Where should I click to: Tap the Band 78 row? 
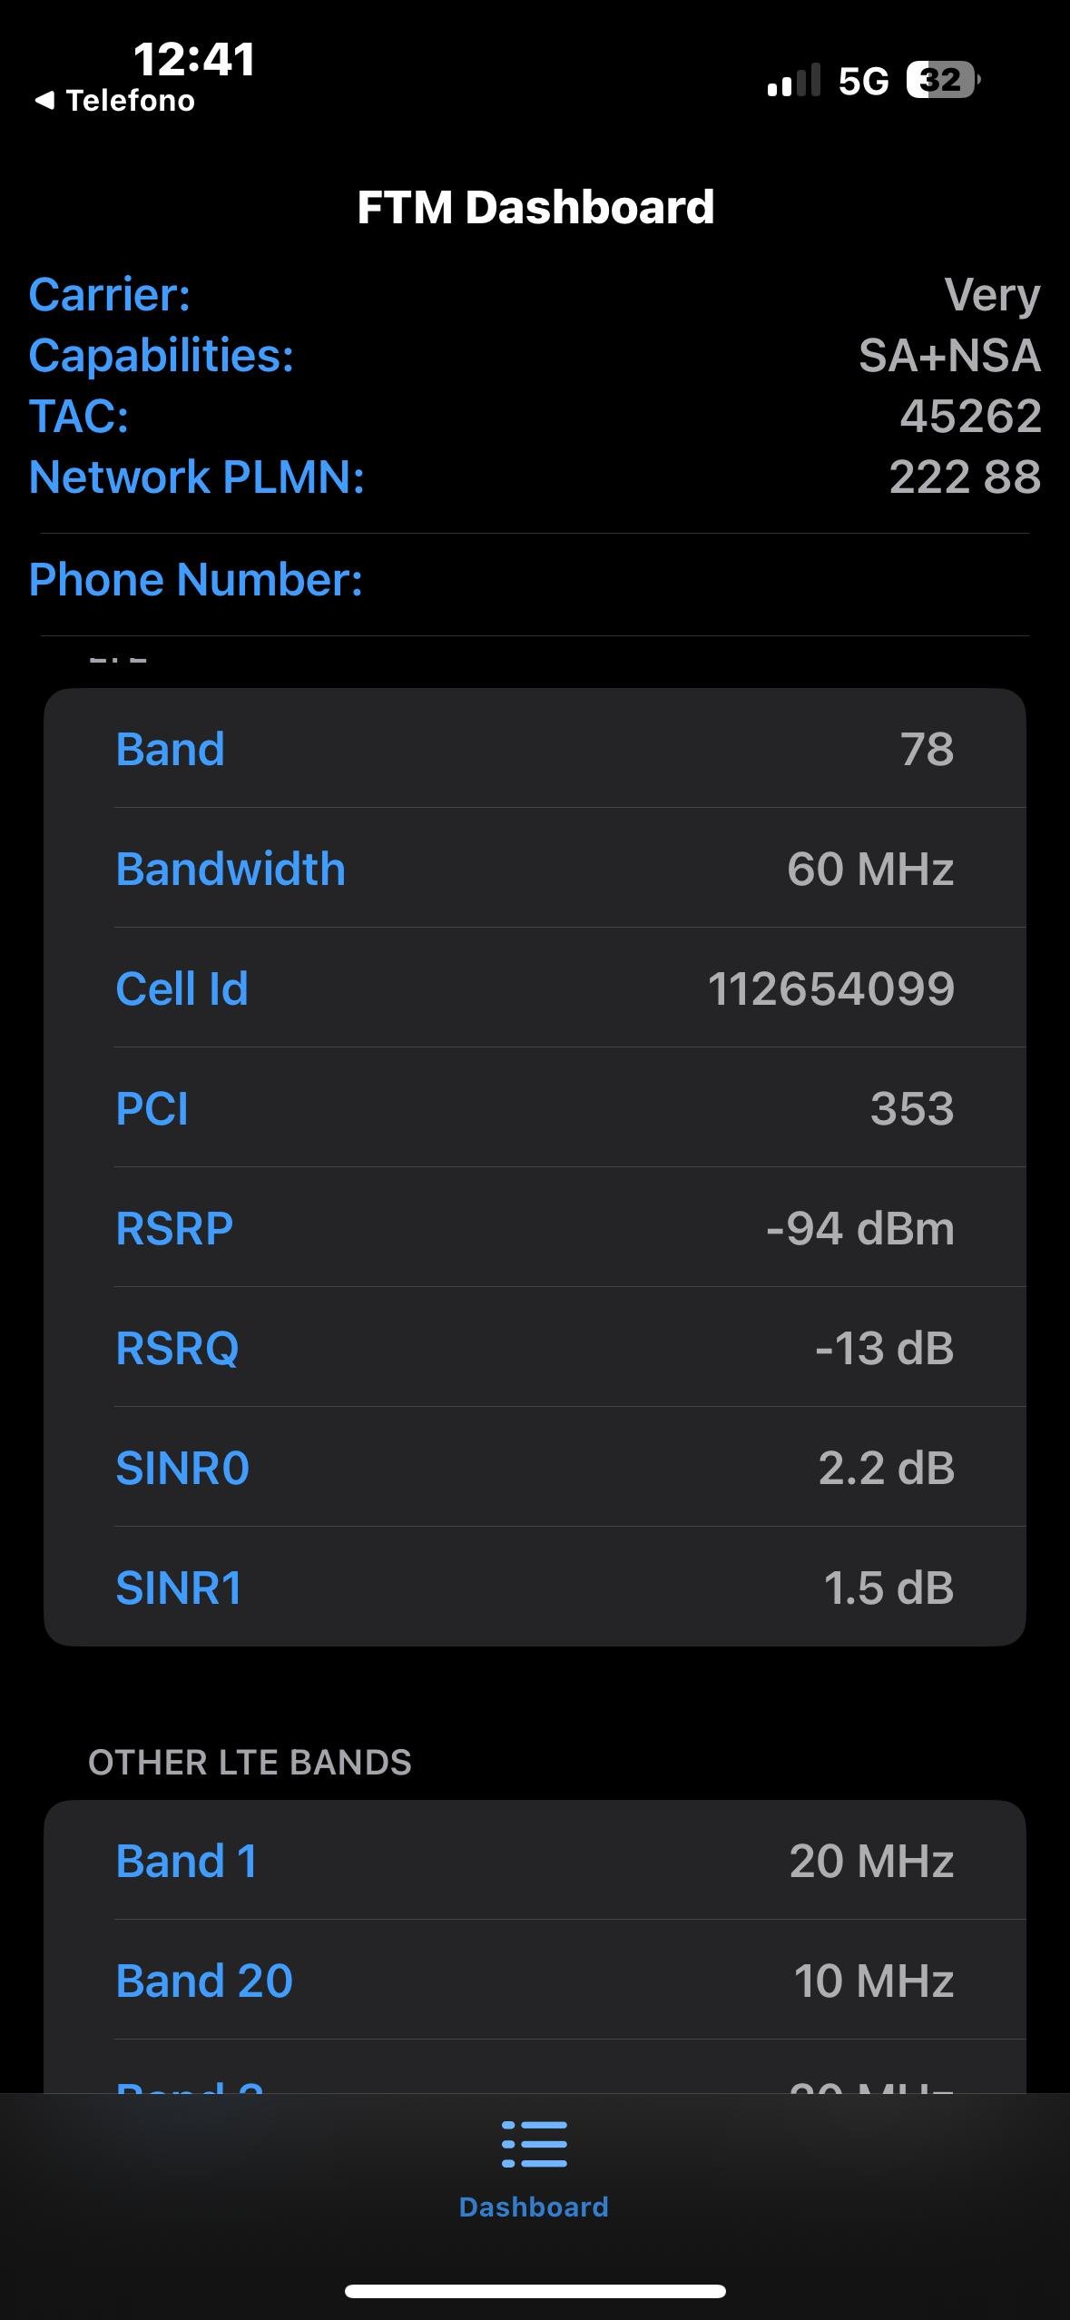click(535, 750)
